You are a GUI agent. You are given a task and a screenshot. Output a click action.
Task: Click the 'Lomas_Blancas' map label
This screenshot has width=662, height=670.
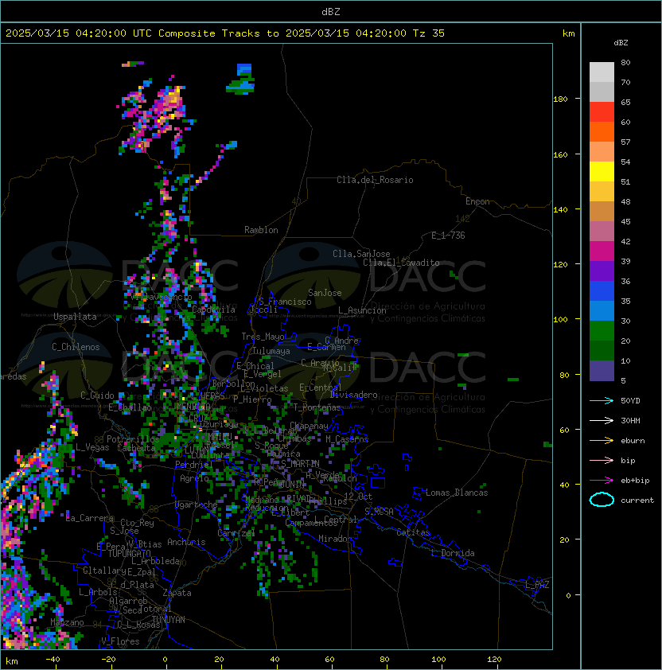(457, 493)
